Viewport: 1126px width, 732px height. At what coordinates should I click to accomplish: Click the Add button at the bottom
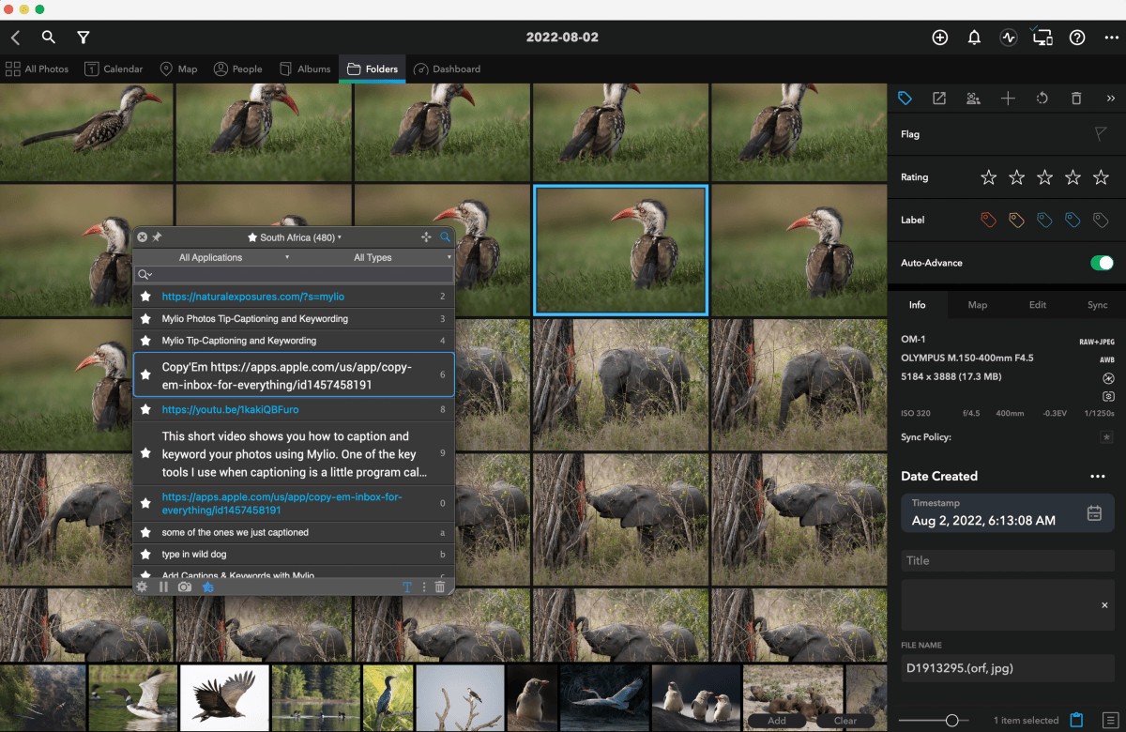[x=777, y=721]
